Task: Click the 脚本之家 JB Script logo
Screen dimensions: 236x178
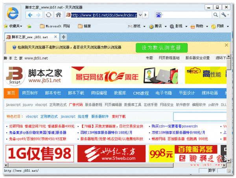Action: (x=33, y=76)
